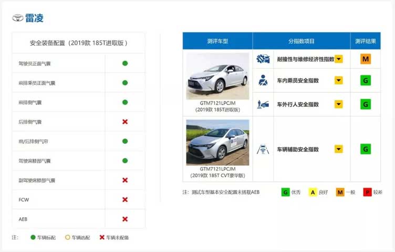This screenshot has height=252, width=395.
Task: Click the 车外行人安全指数 label
Action: [298, 104]
